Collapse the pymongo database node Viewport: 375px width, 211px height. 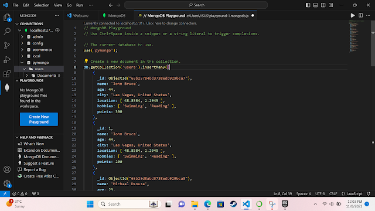(x=22, y=63)
